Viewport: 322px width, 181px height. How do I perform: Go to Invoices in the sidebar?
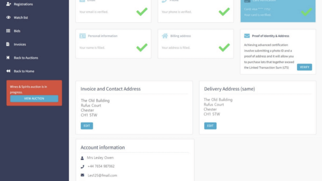pos(20,44)
